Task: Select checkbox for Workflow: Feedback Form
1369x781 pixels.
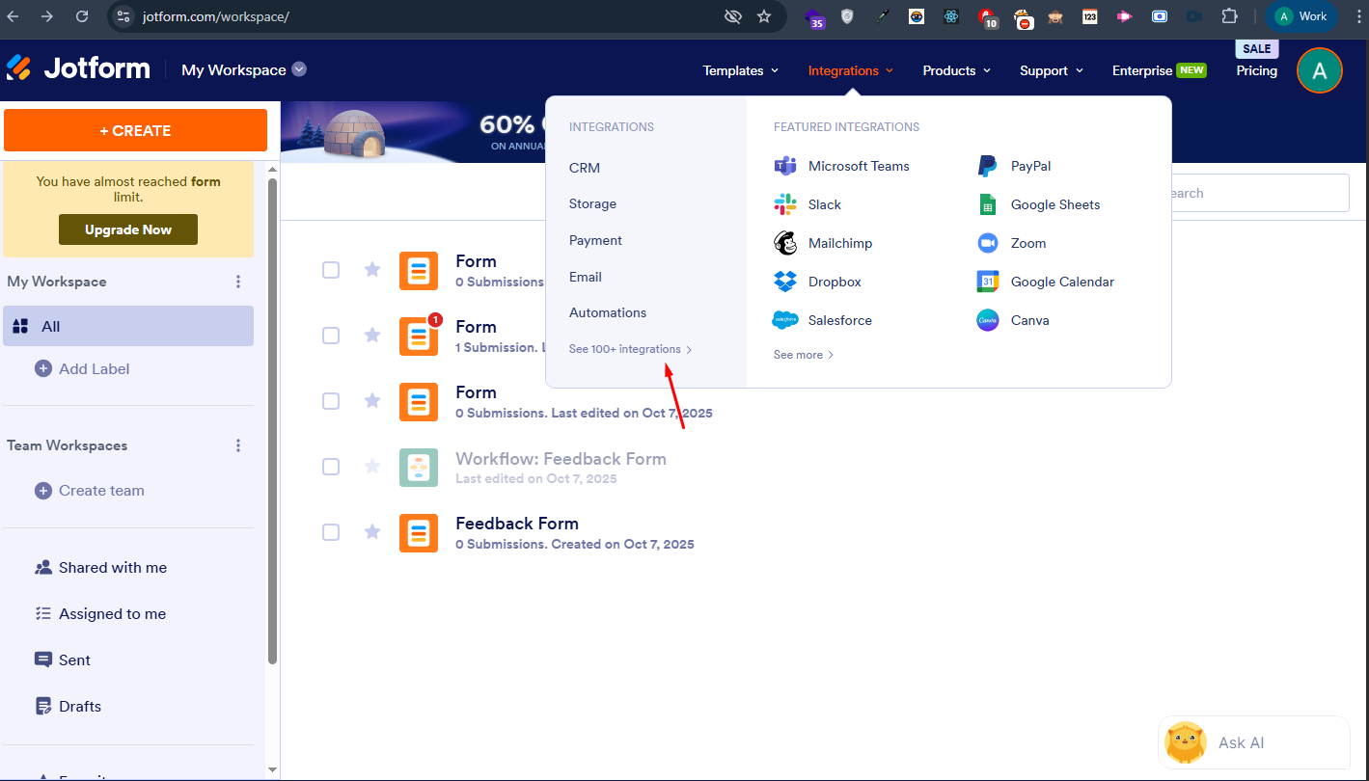Action: pyautogui.click(x=331, y=467)
